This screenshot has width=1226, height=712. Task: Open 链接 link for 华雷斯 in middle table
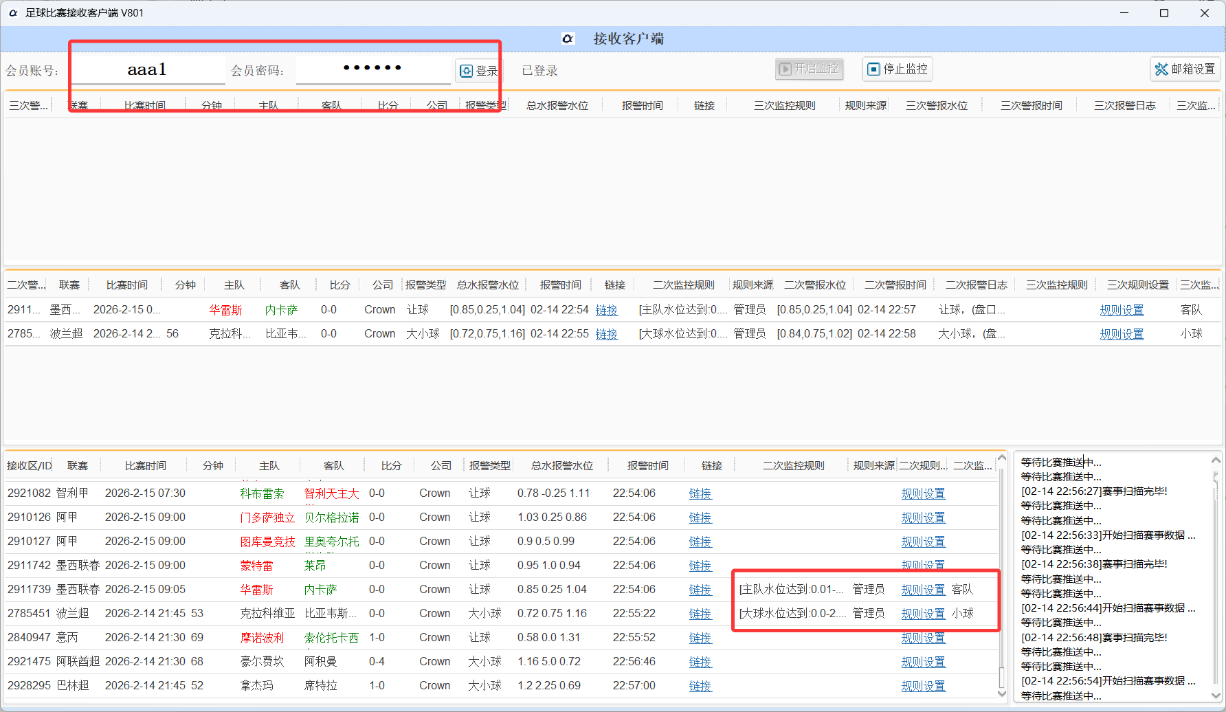[x=607, y=310]
